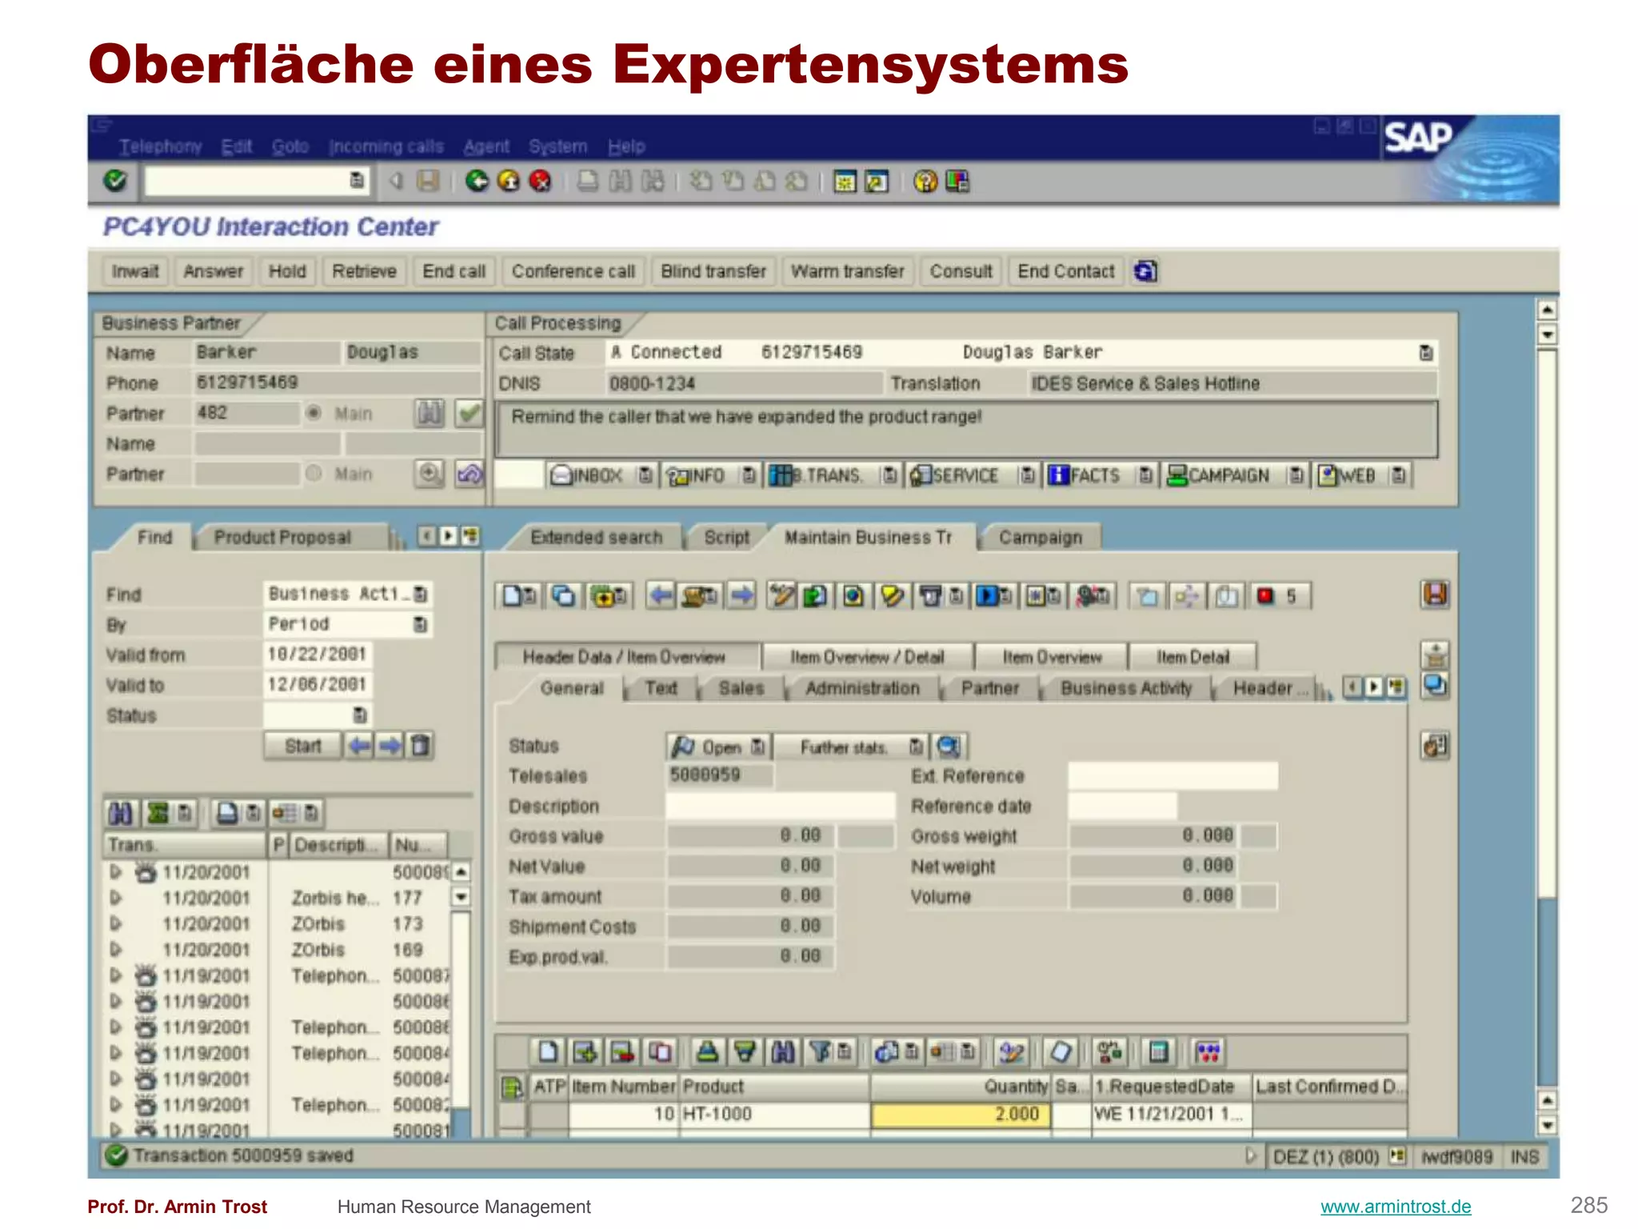Open the SERVICE workspace button
Image resolution: width=1638 pixels, height=1229 pixels.
click(x=956, y=475)
